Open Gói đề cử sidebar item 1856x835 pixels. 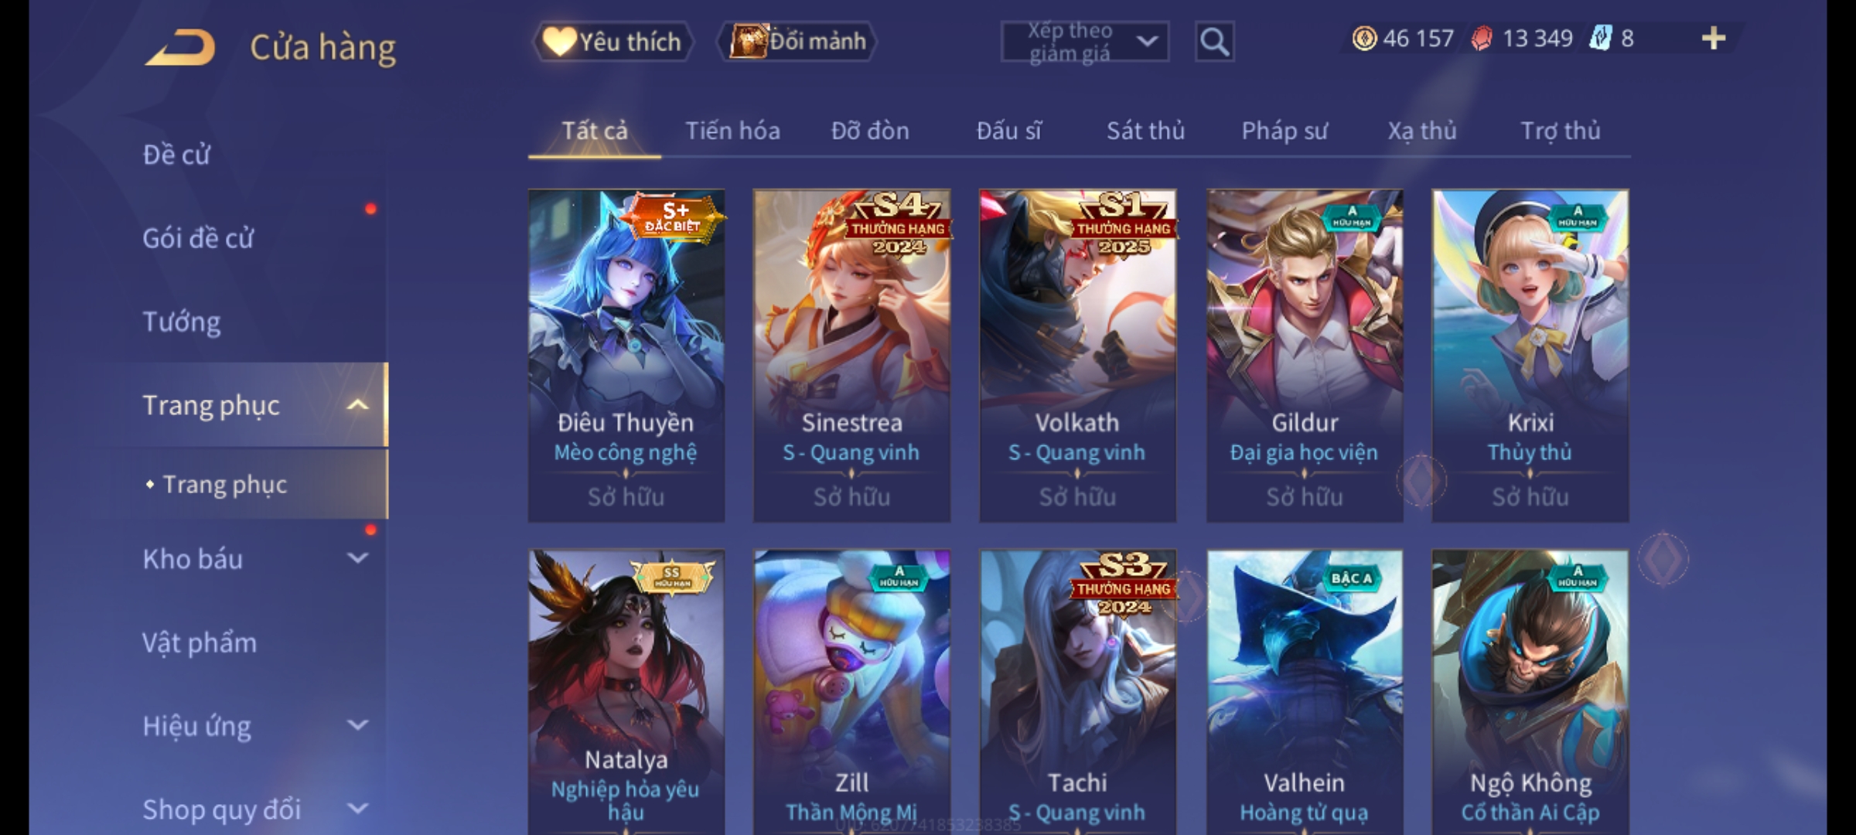198,238
